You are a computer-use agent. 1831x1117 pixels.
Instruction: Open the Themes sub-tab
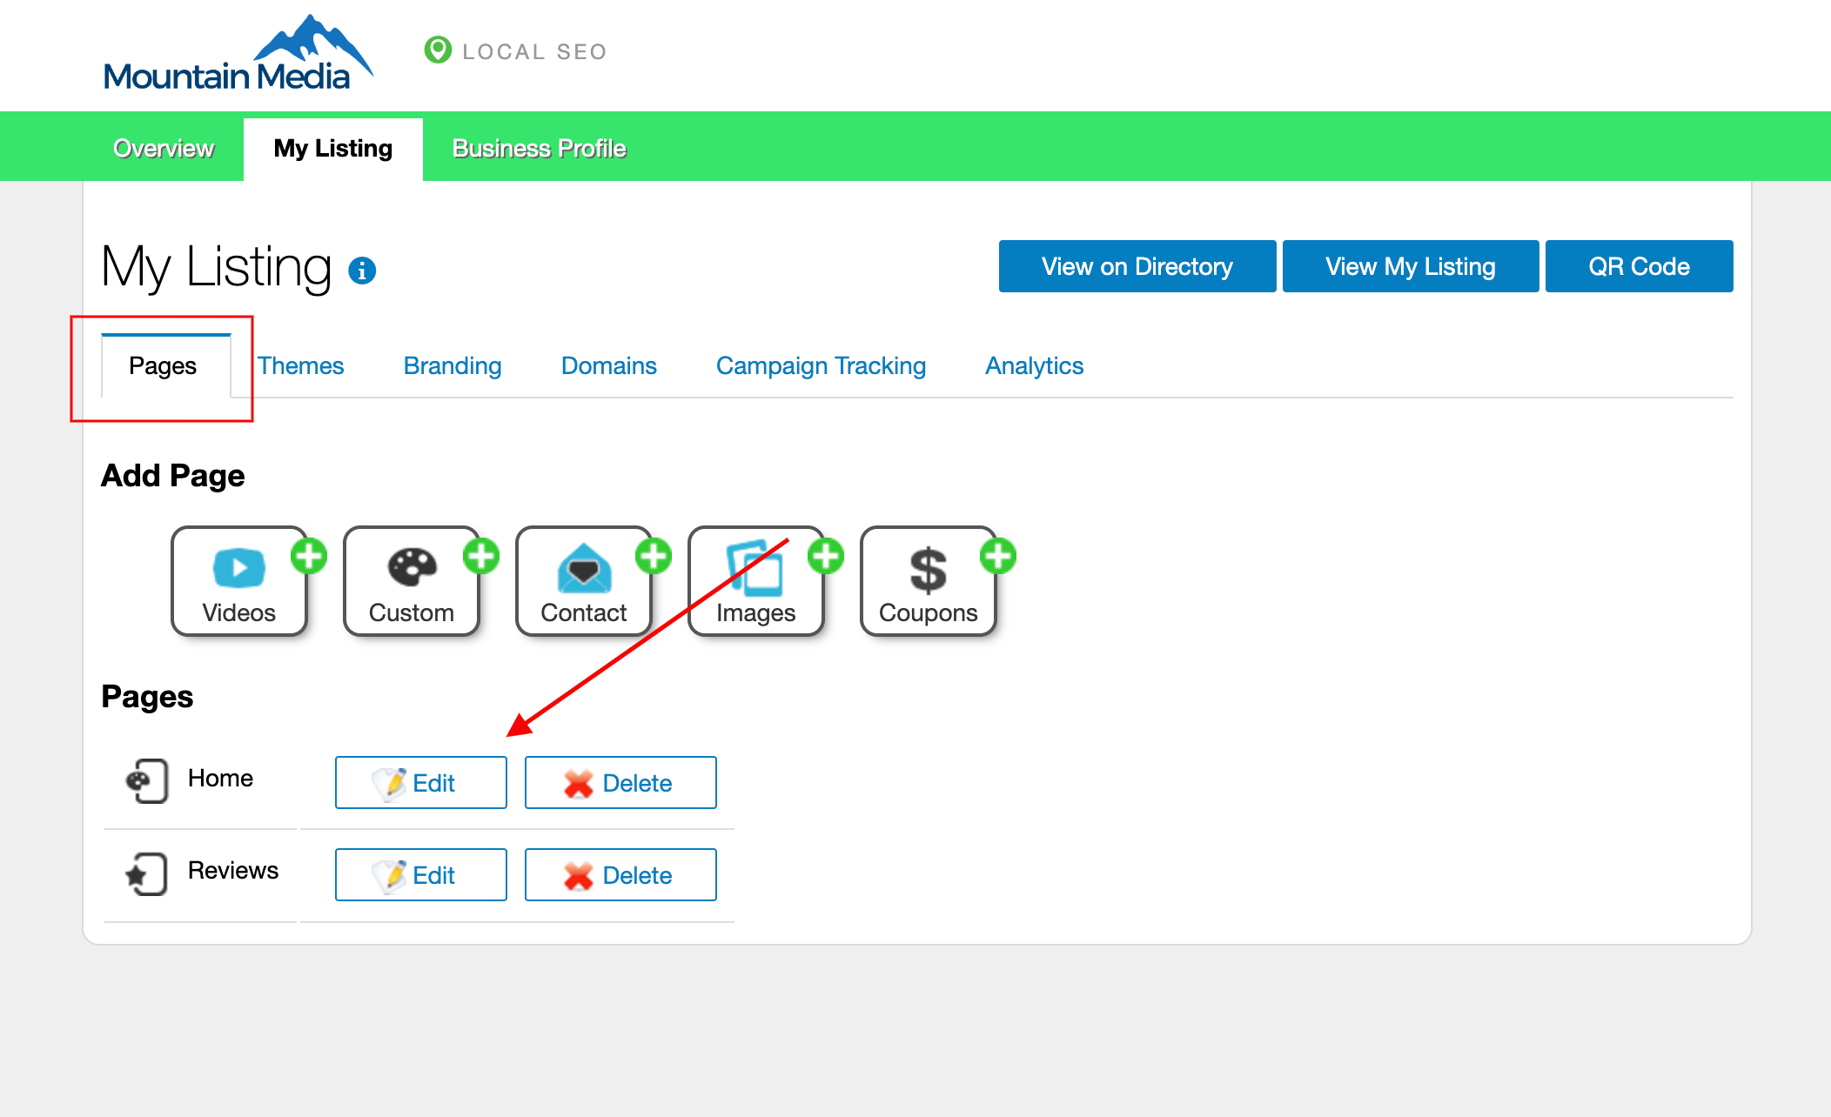click(x=300, y=365)
